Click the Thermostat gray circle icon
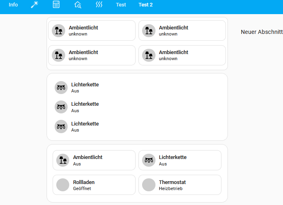283x205 pixels. point(149,185)
